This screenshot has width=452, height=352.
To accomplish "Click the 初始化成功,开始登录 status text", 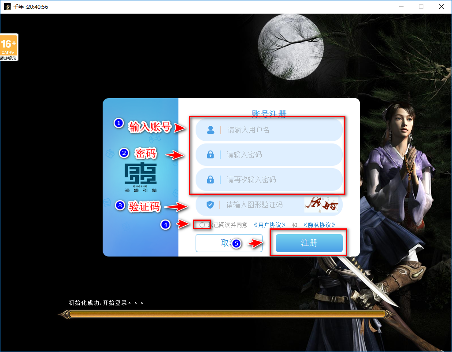I will tap(106, 303).
